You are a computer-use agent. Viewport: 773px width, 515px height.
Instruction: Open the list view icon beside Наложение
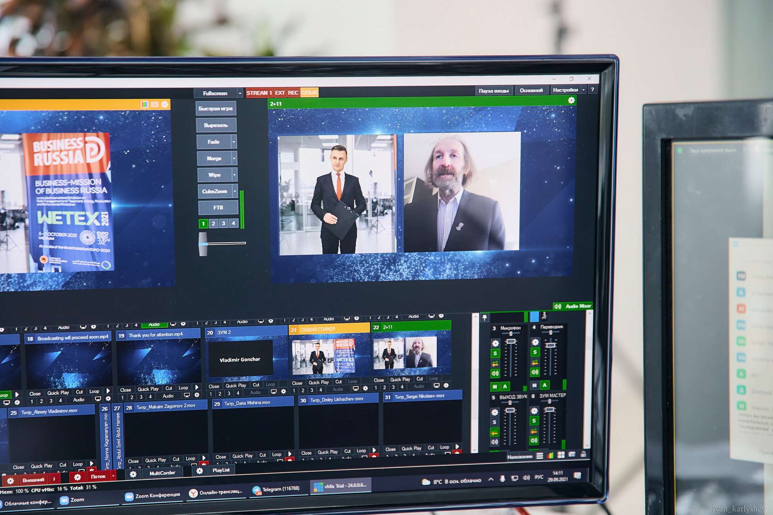(540, 456)
